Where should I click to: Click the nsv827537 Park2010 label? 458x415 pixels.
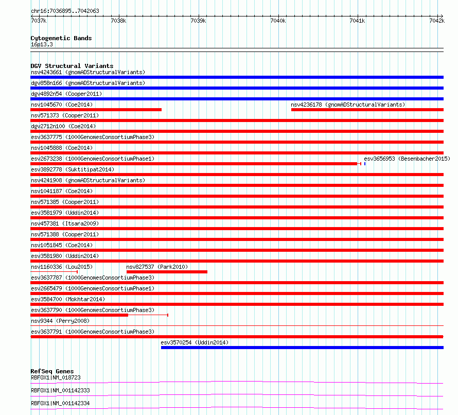(157, 267)
